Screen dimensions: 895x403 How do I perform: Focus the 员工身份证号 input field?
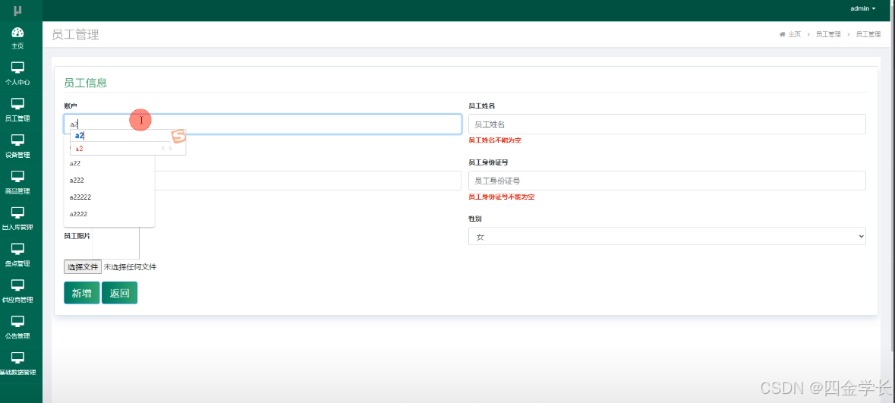[x=667, y=181]
